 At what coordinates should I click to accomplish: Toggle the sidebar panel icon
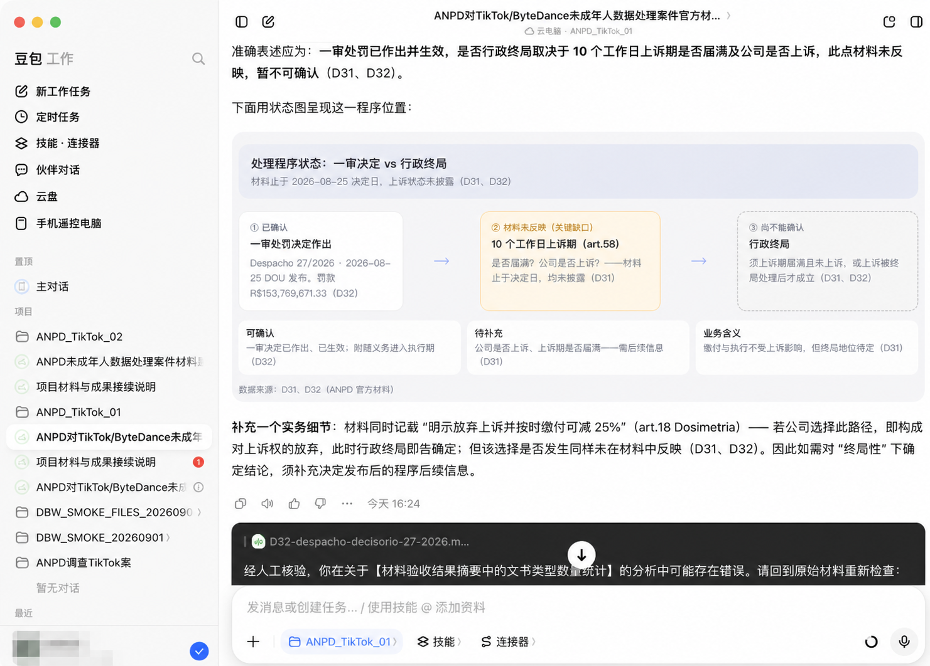[x=242, y=22]
